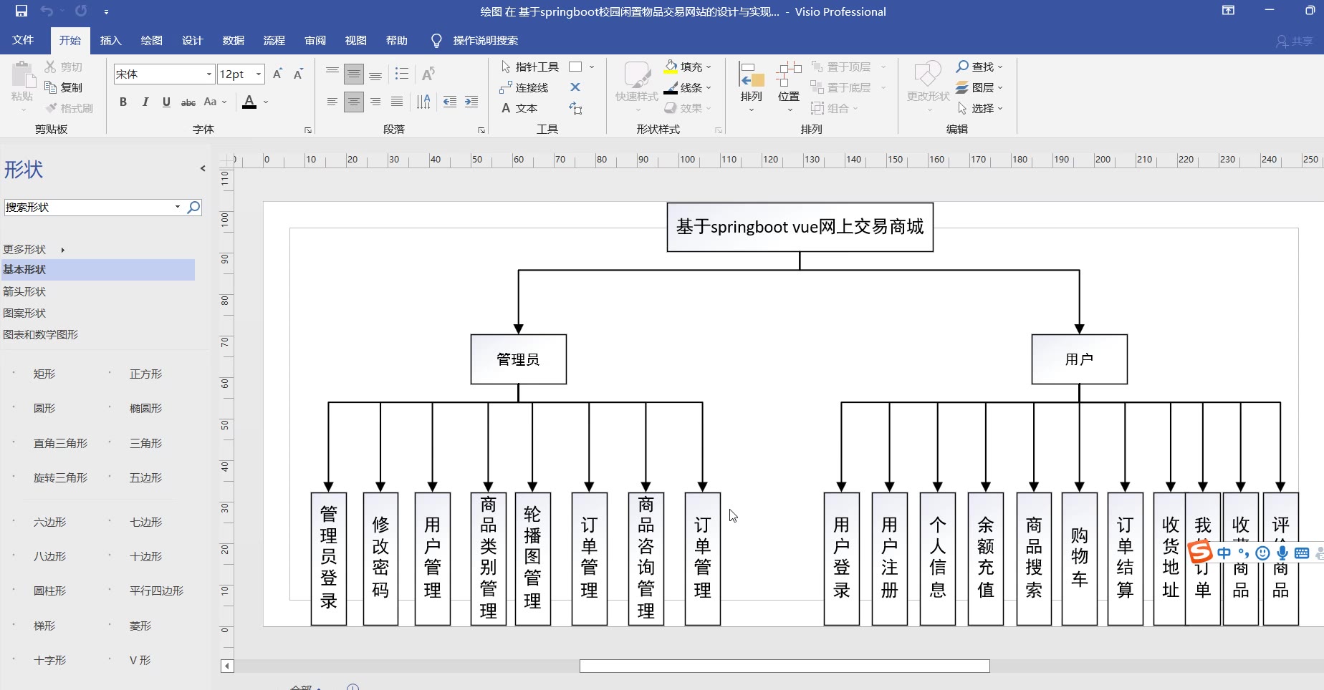The height and width of the screenshot is (690, 1324).
Task: Copy the selected shape
Action: tap(64, 87)
